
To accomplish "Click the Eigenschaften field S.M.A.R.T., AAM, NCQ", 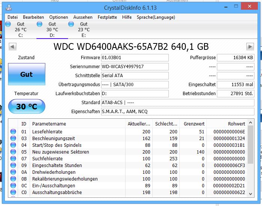I will (x=178, y=112).
